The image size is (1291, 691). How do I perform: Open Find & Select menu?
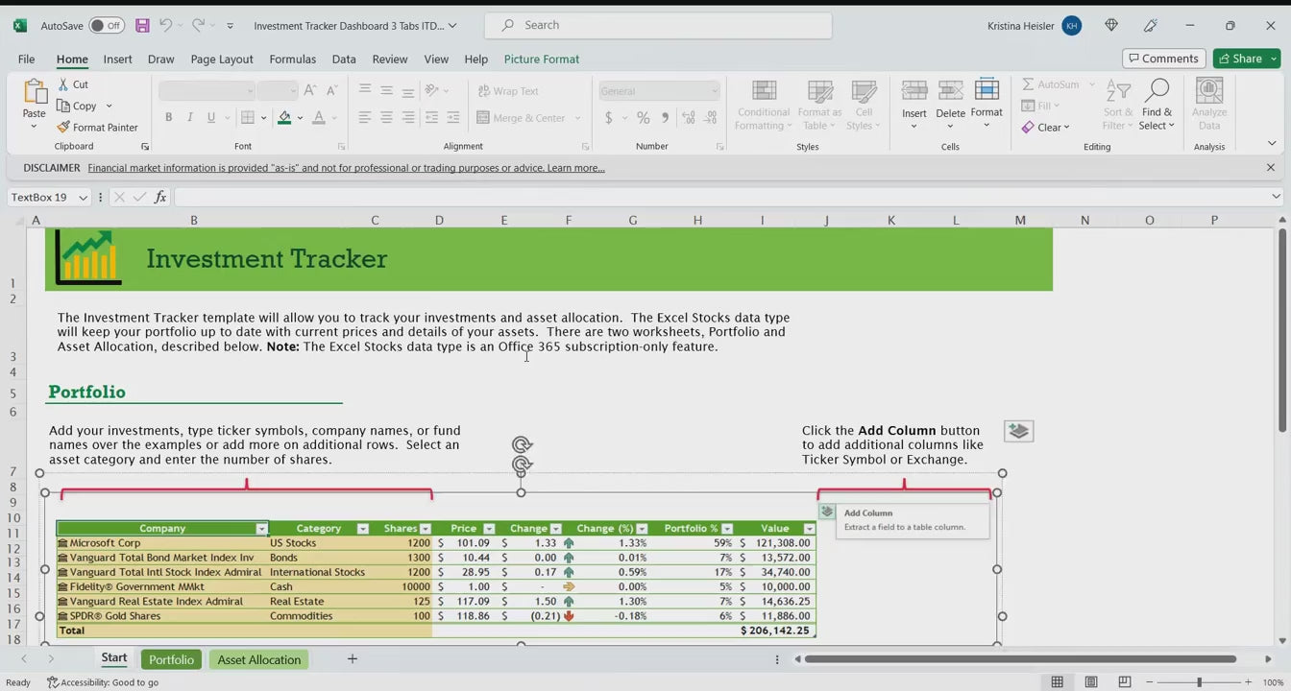1157,106
